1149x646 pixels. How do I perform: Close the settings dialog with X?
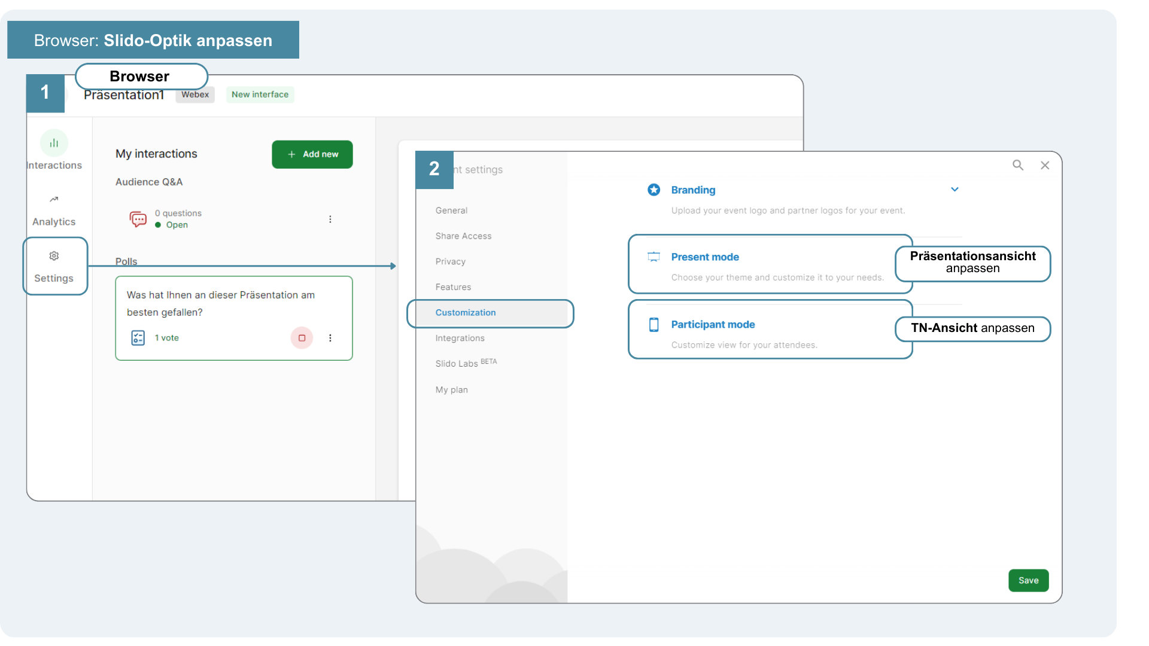pyautogui.click(x=1045, y=165)
